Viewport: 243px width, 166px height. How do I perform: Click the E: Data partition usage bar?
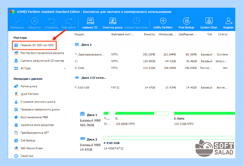(205, 113)
